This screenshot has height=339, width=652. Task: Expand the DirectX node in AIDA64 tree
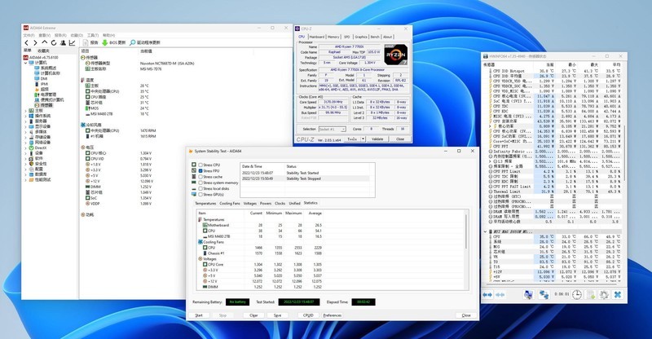tap(26, 147)
